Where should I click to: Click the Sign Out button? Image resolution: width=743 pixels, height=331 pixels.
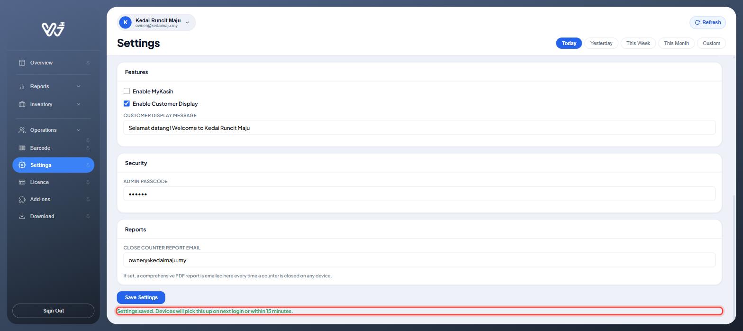point(53,311)
